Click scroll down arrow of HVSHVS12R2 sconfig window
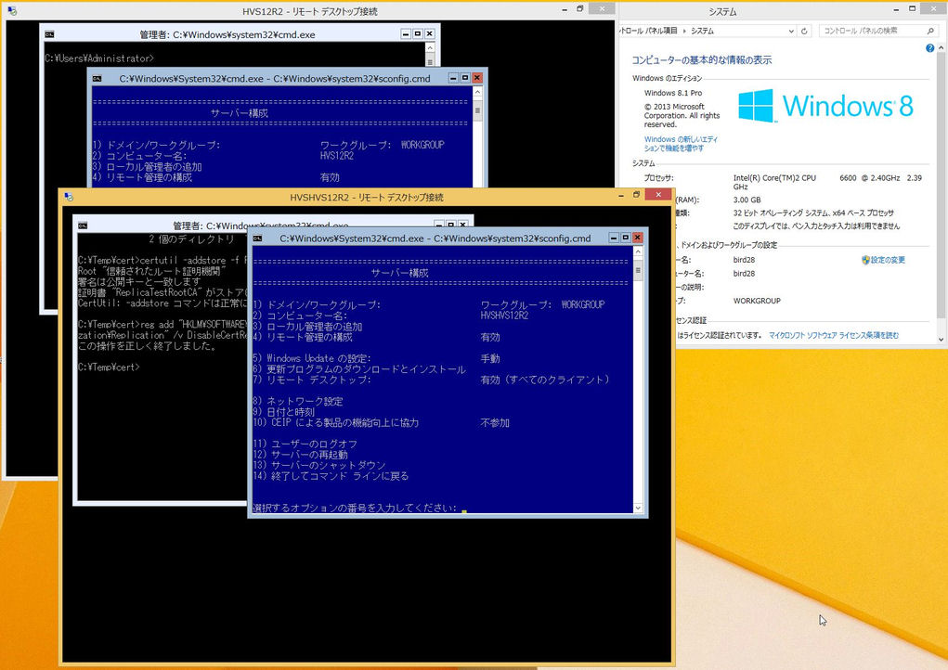Viewport: 948px width, 670px height. [x=638, y=509]
